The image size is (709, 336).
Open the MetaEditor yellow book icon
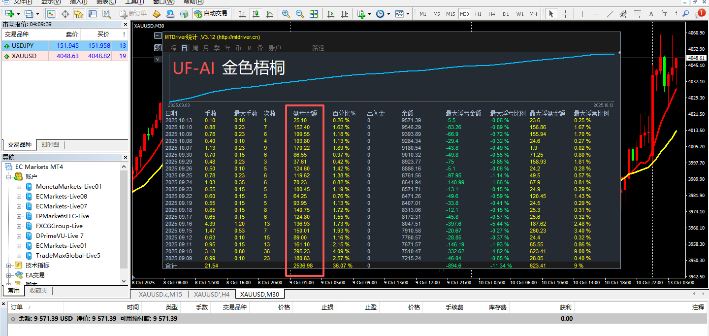157,14
